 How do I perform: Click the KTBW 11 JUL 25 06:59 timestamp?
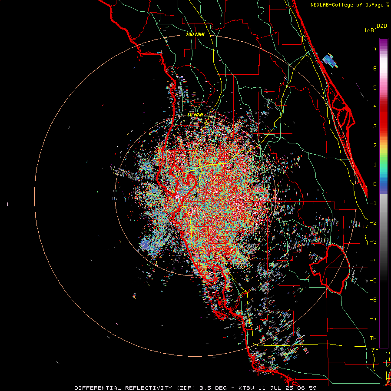278,388
